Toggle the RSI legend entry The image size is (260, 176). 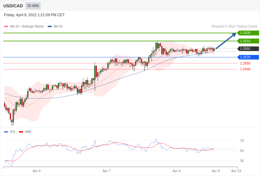pos(9,132)
